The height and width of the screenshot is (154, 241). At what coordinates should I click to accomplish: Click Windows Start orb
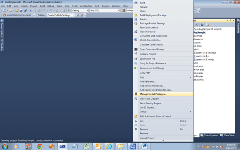click(x=5, y=146)
